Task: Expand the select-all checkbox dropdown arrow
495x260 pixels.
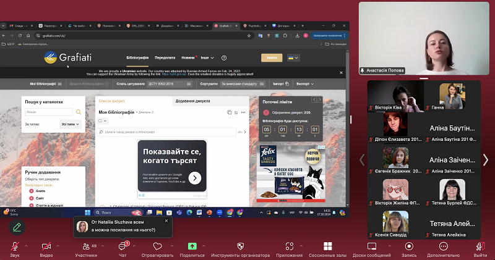Action: click(105, 120)
